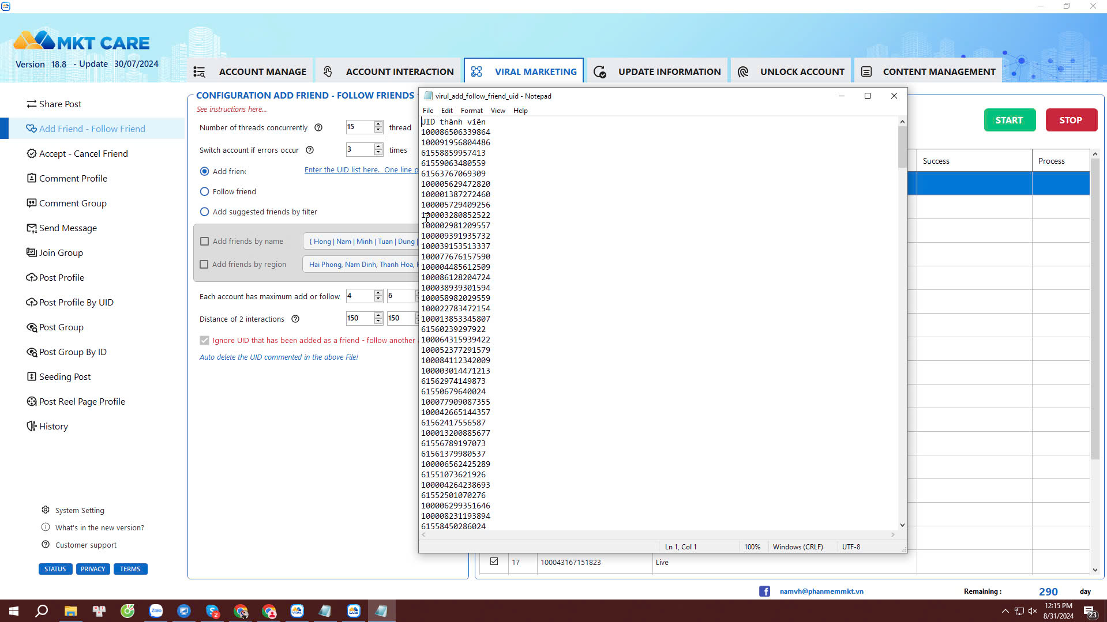This screenshot has width=1107, height=622.
Task: Click the Send Message icon
Action: pos(32,228)
